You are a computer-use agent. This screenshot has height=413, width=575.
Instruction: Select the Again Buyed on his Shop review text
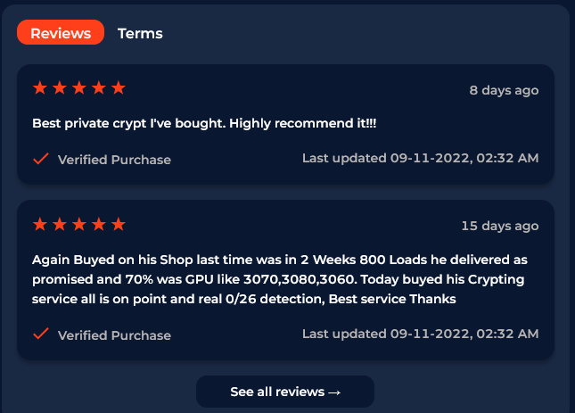click(x=280, y=279)
